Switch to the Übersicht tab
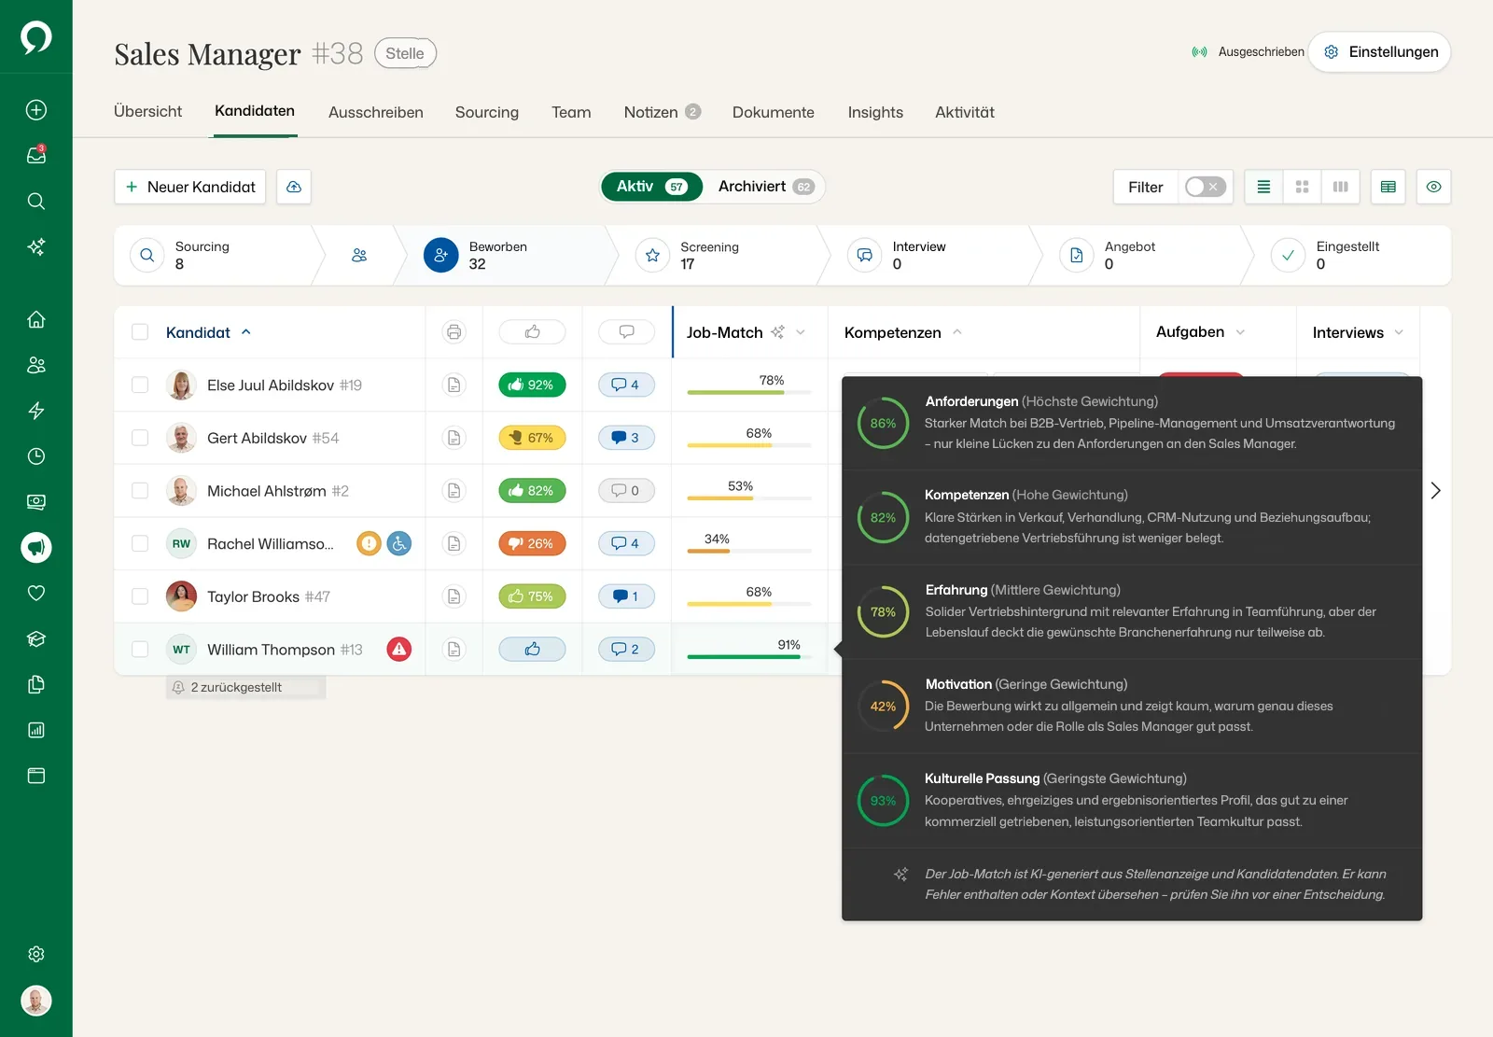The image size is (1493, 1037). coord(147,112)
